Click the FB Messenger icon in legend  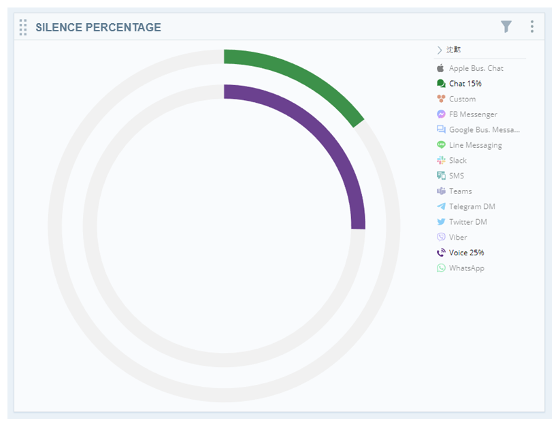click(x=441, y=114)
